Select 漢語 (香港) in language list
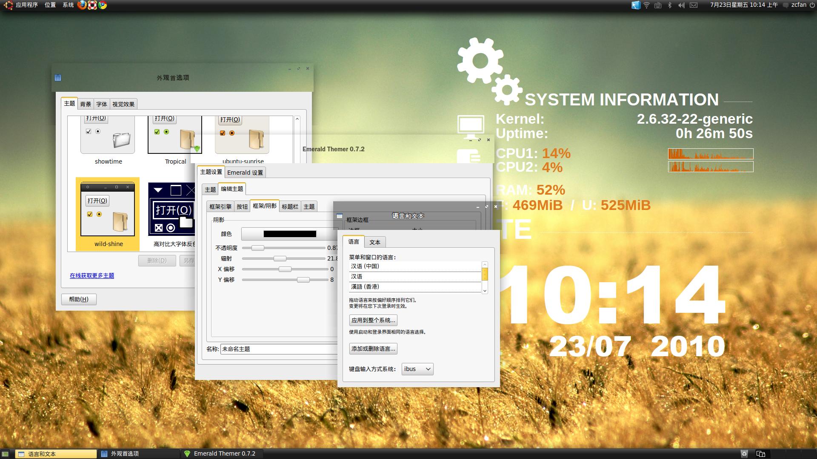The image size is (817, 459). click(x=415, y=287)
